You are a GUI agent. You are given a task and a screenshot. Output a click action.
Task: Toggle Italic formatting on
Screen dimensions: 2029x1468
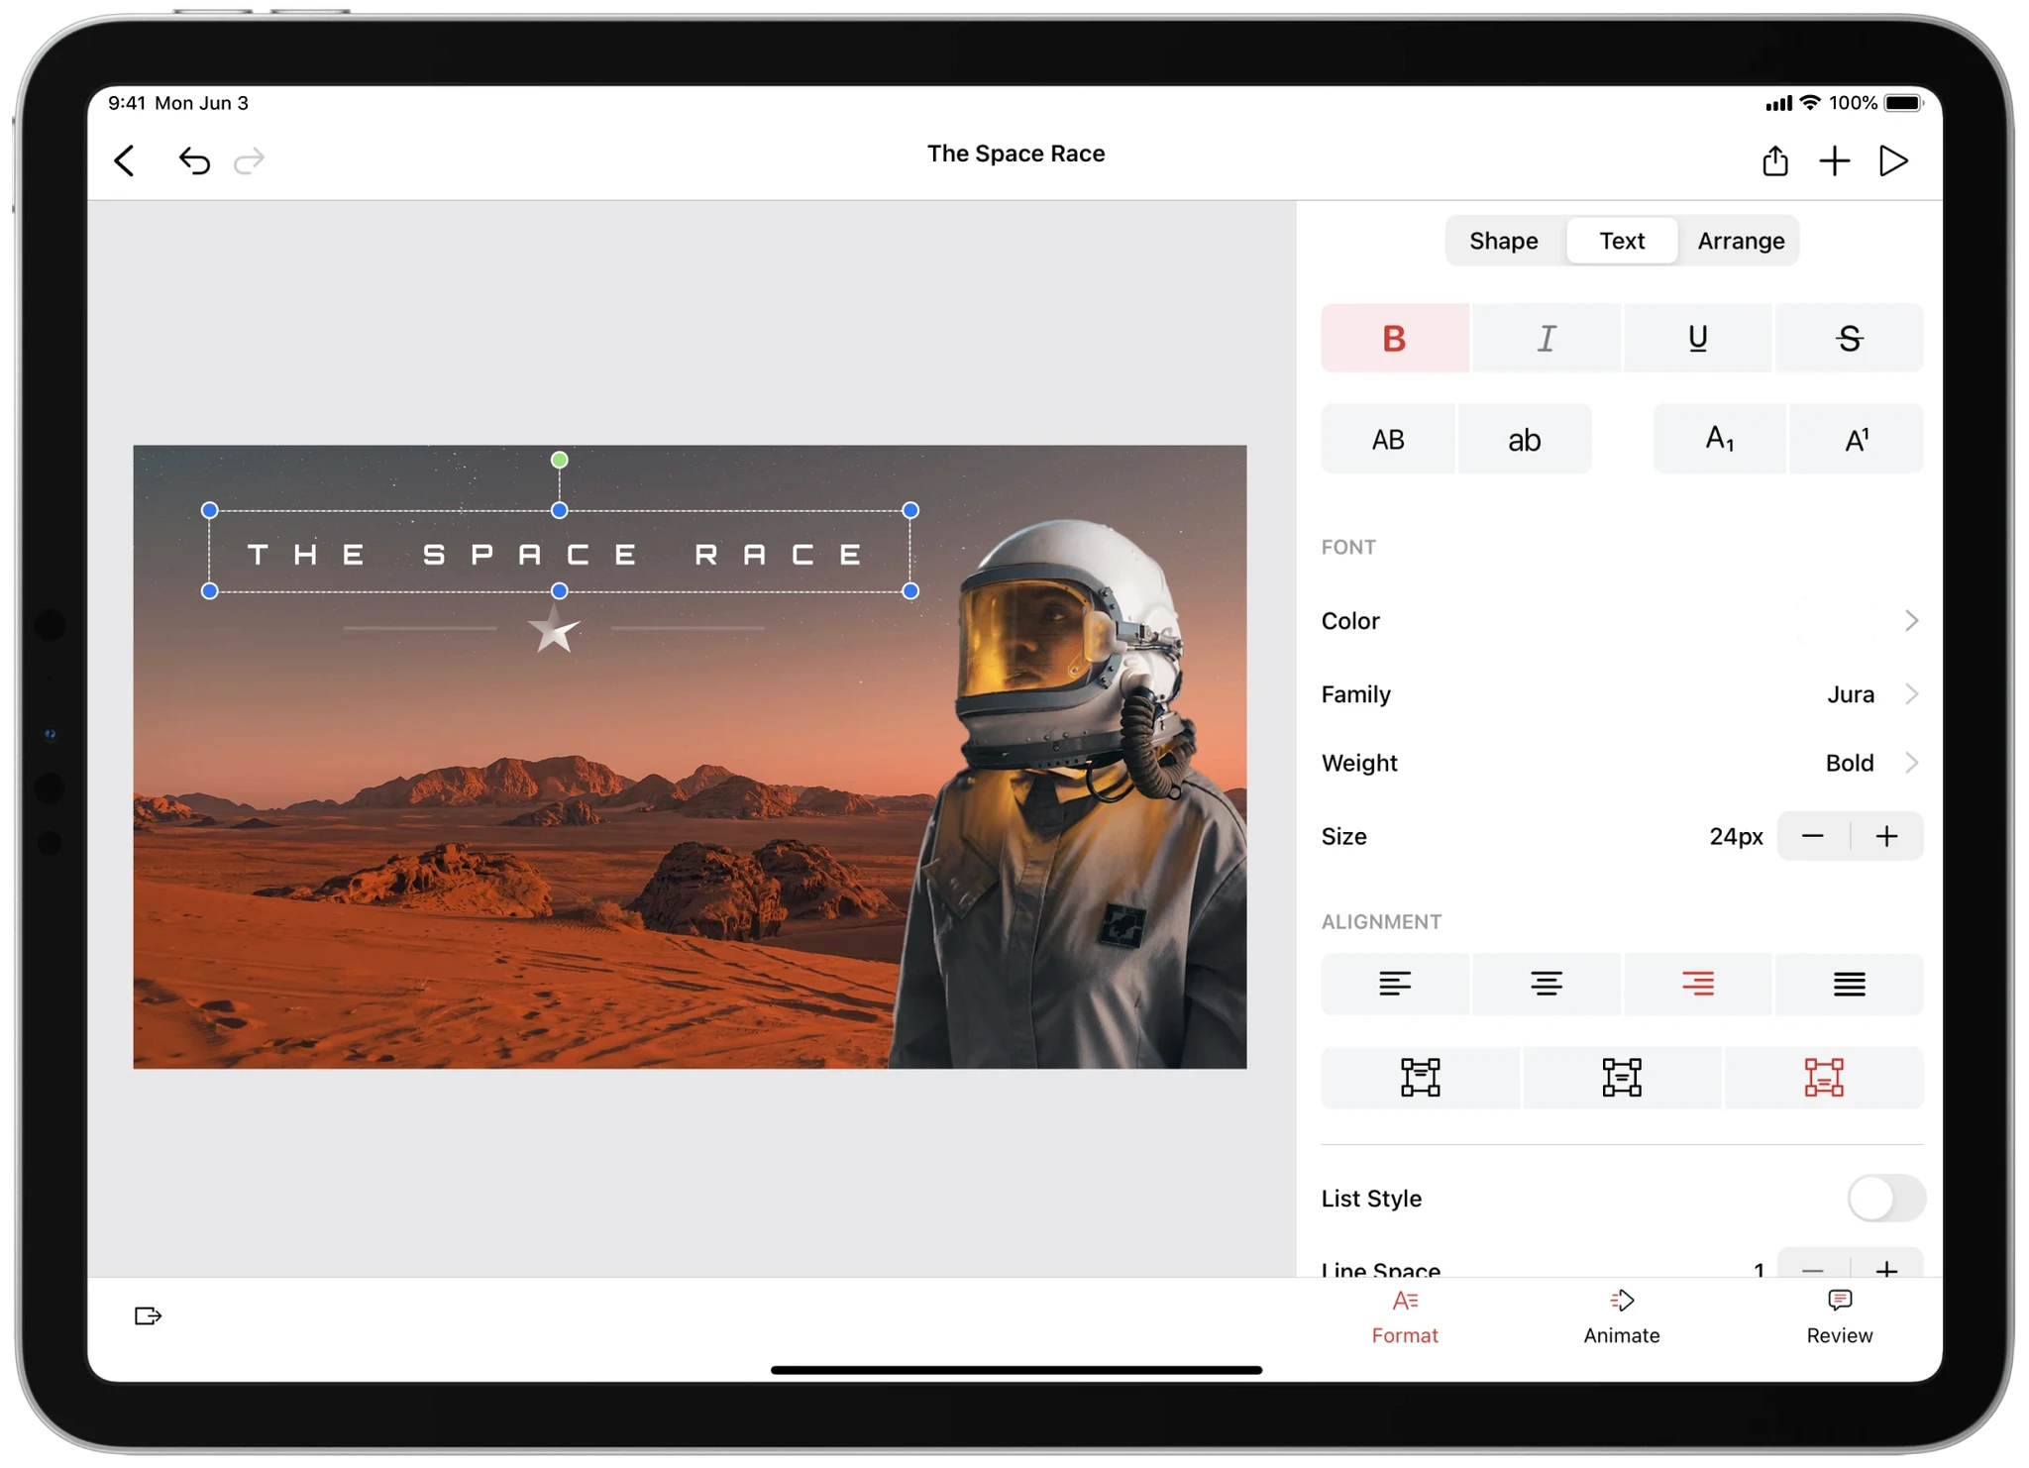coord(1546,339)
